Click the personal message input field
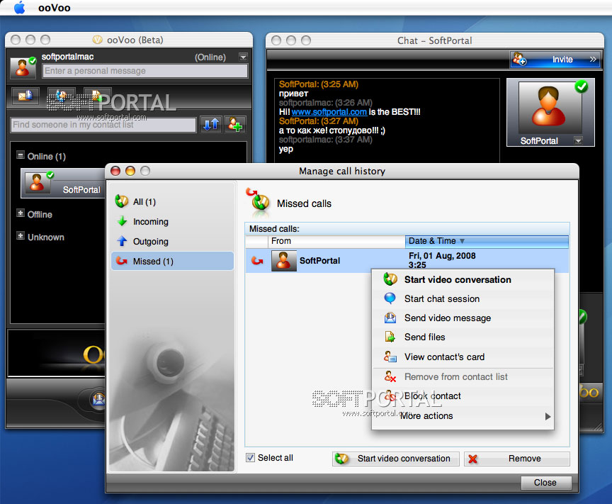This screenshot has width=612, height=504. pos(144,71)
